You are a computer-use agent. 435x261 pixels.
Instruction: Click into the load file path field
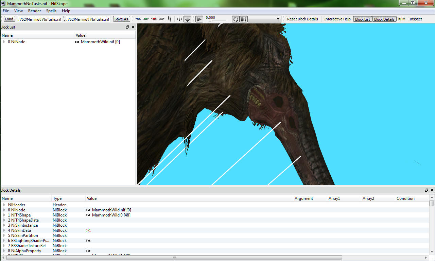[x=40, y=19]
